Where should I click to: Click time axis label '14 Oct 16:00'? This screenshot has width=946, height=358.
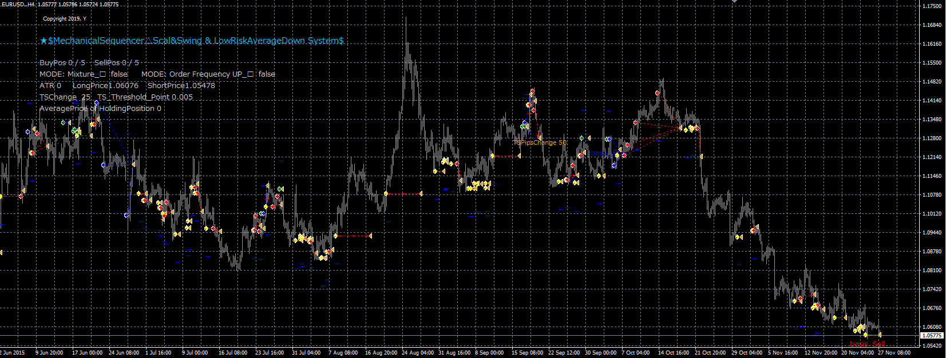point(674,353)
